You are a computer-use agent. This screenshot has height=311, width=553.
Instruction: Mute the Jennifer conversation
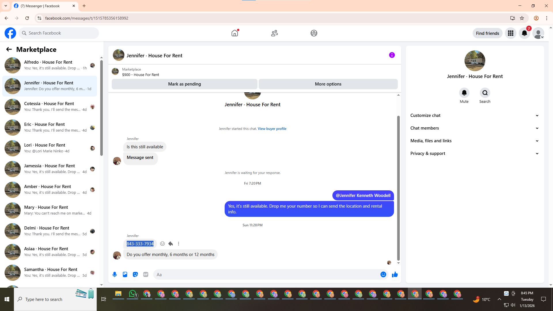[x=464, y=93]
